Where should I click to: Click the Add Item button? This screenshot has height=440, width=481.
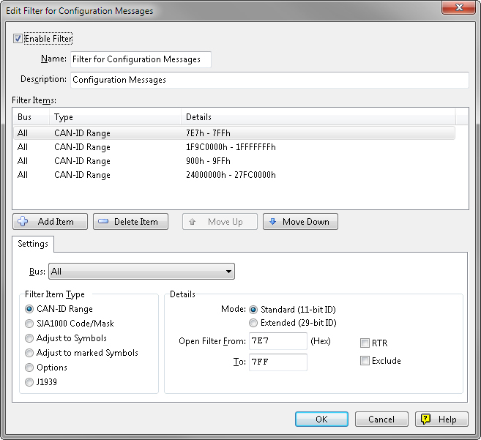tap(50, 222)
